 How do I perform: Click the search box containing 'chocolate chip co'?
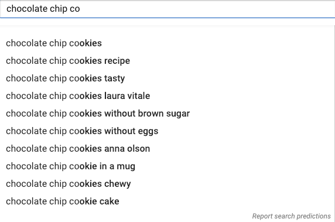tap(167, 9)
